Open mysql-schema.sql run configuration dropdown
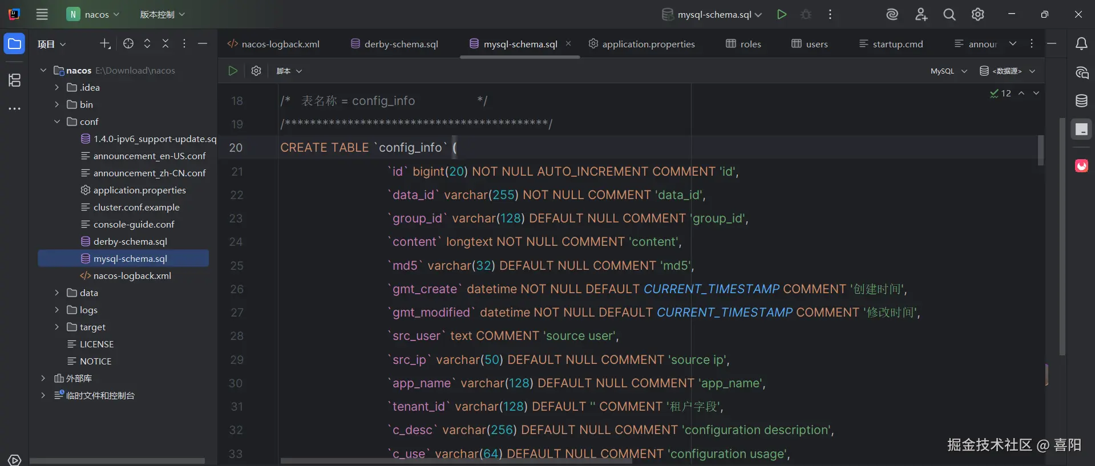 pyautogui.click(x=712, y=14)
